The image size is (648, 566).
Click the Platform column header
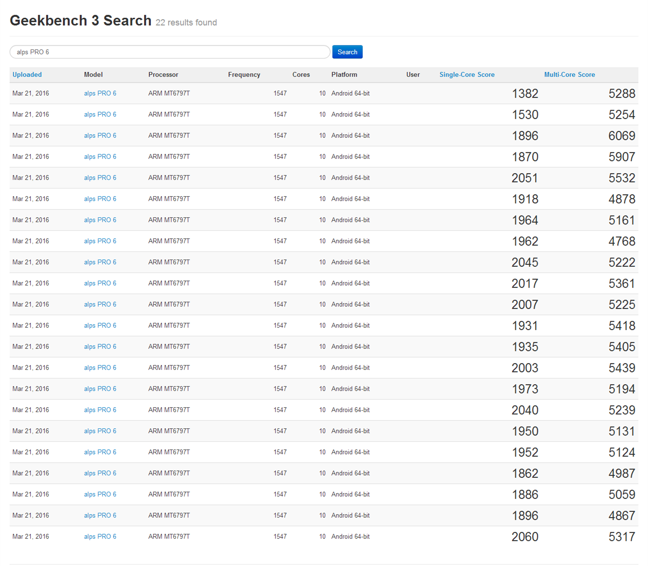pyautogui.click(x=344, y=74)
